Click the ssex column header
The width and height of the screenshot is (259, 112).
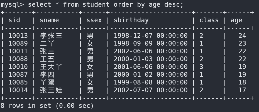coord(94,20)
